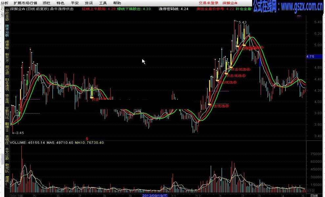Image resolution: width=325 pixels, height=197 pixels.
Task: Click the MA10: 76730.40 readout
Action: pos(89,143)
